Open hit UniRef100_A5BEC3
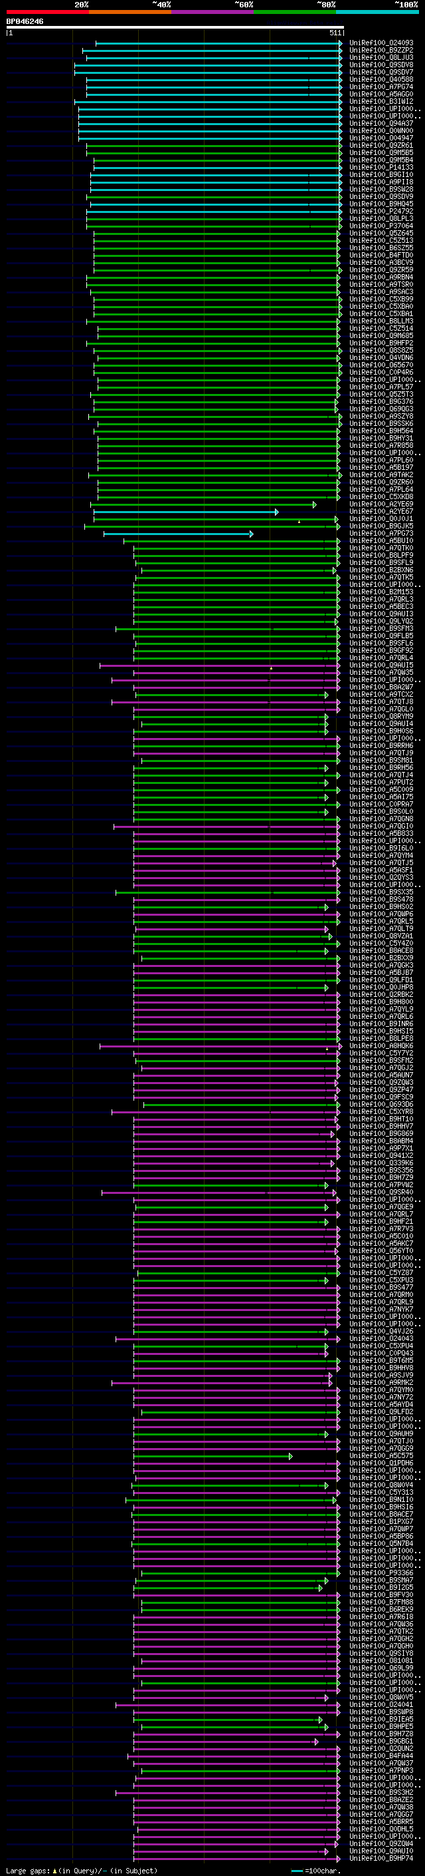Viewport: 425px width, 1876px height. (x=381, y=607)
